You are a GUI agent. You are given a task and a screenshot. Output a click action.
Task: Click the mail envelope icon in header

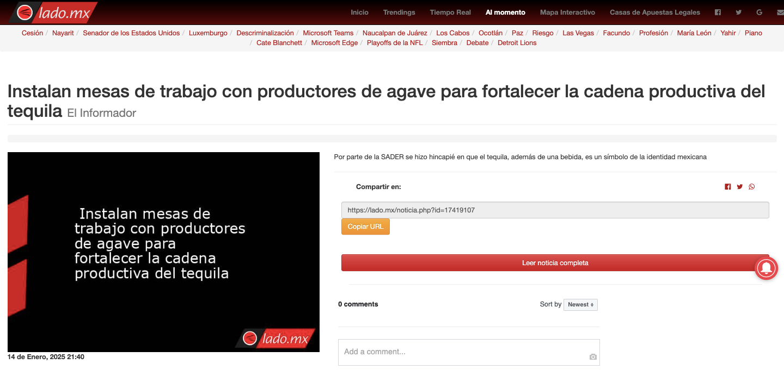[x=780, y=12]
